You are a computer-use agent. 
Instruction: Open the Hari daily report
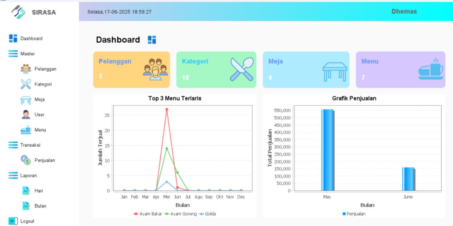[39, 191]
